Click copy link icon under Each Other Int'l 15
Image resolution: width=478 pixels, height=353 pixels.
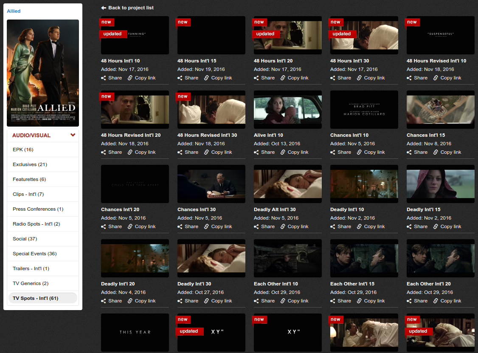[x=359, y=301]
